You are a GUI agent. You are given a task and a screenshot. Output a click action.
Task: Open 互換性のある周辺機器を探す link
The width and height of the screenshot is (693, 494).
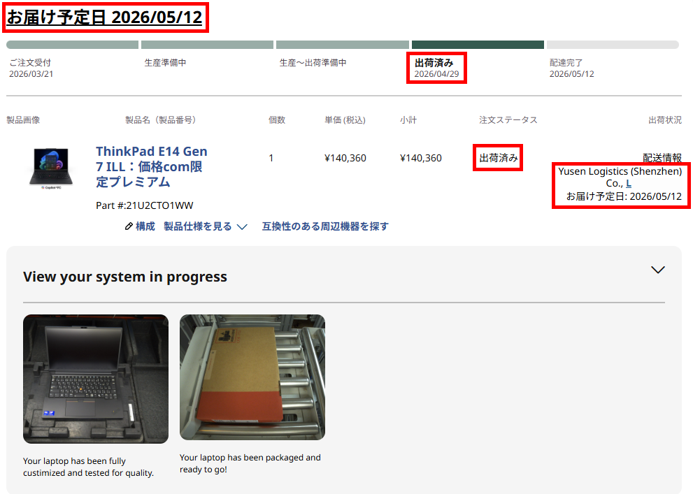(x=325, y=226)
